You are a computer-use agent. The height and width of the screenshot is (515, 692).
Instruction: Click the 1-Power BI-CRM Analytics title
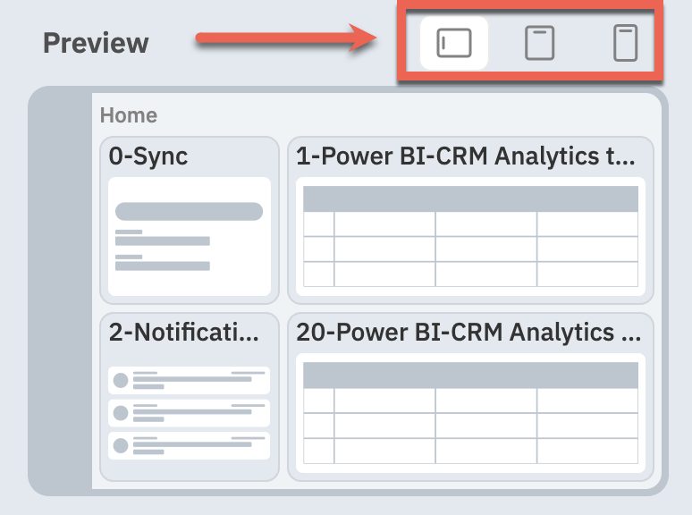pos(466,156)
